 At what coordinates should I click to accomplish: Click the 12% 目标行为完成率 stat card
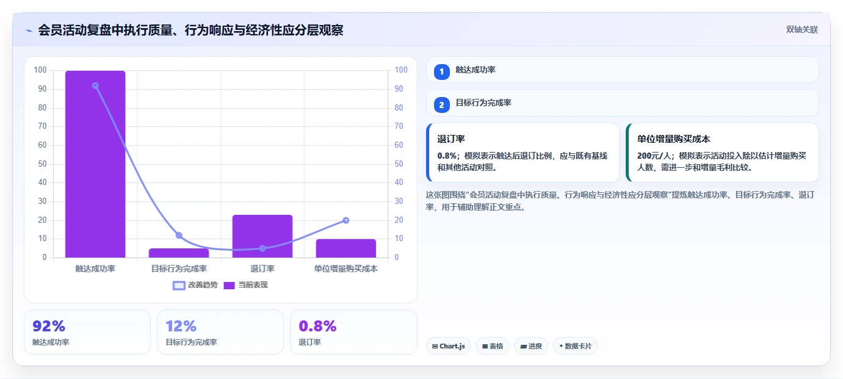pos(220,332)
